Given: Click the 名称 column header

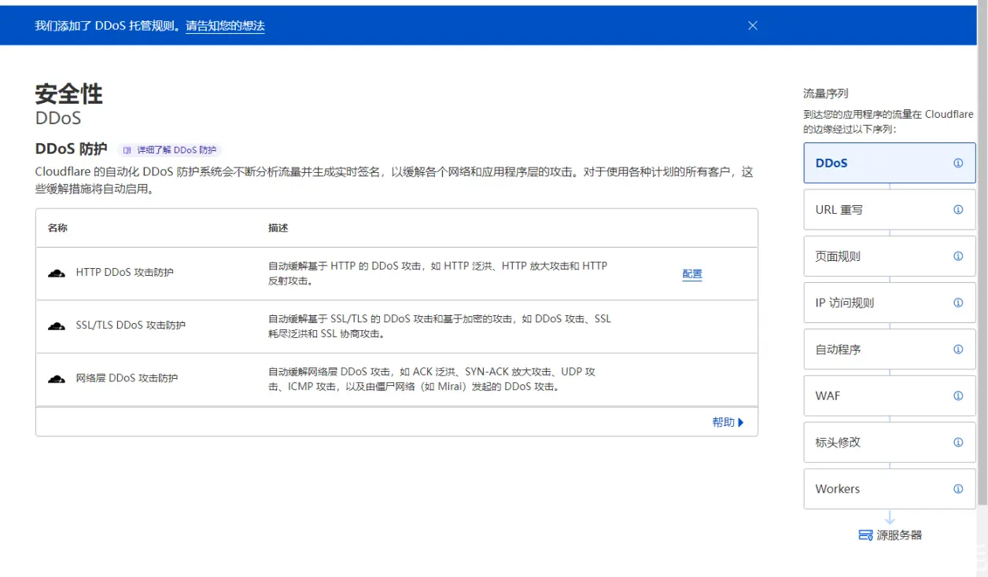Looking at the screenshot, I should (57, 228).
